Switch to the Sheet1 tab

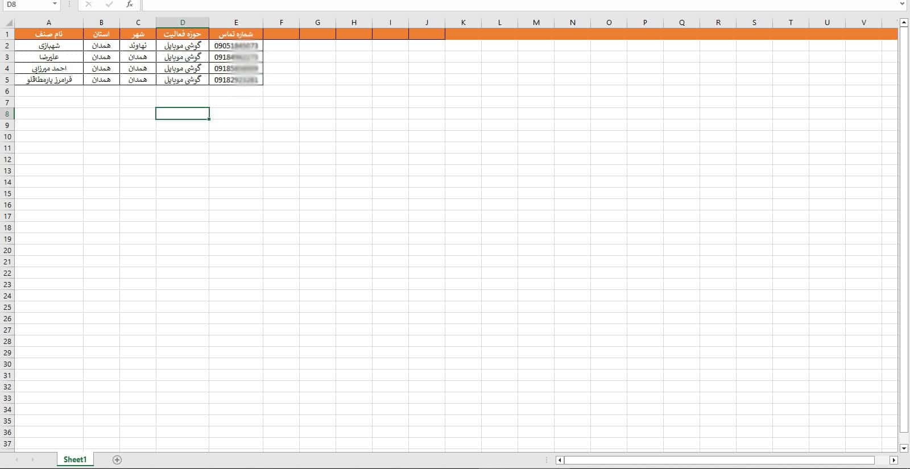[75, 459]
